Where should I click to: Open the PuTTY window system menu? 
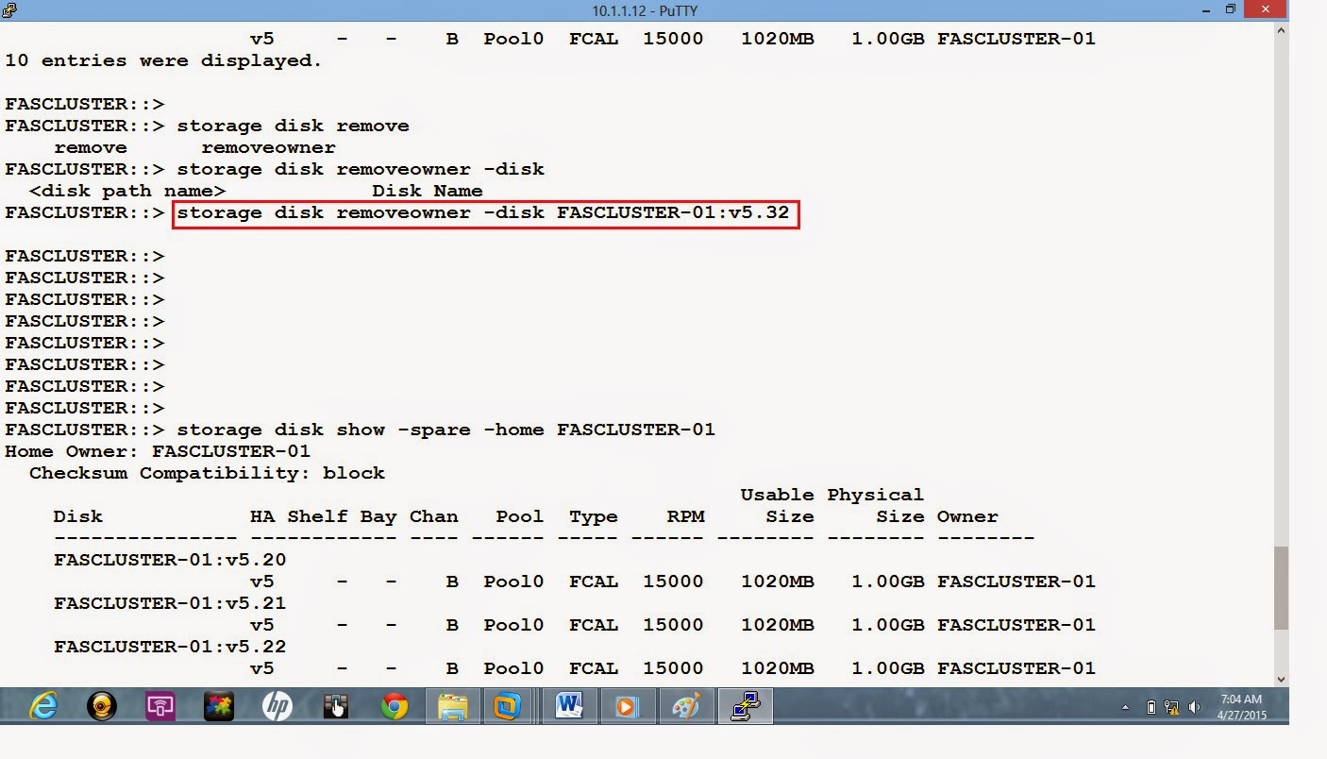click(x=11, y=10)
